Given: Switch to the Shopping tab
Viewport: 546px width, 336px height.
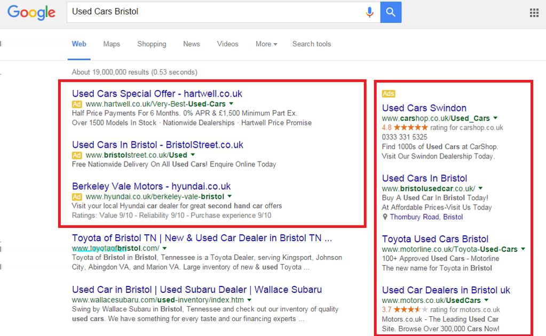Looking at the screenshot, I should 152,44.
